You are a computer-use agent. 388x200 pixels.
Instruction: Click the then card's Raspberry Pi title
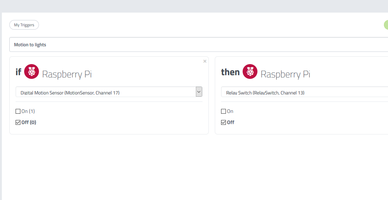pos(285,74)
